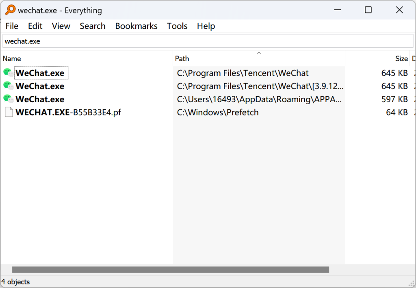
Task: Sort results by the Path column header
Action: tap(259, 58)
